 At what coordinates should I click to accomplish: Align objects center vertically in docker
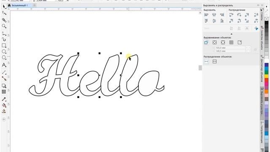214,21
